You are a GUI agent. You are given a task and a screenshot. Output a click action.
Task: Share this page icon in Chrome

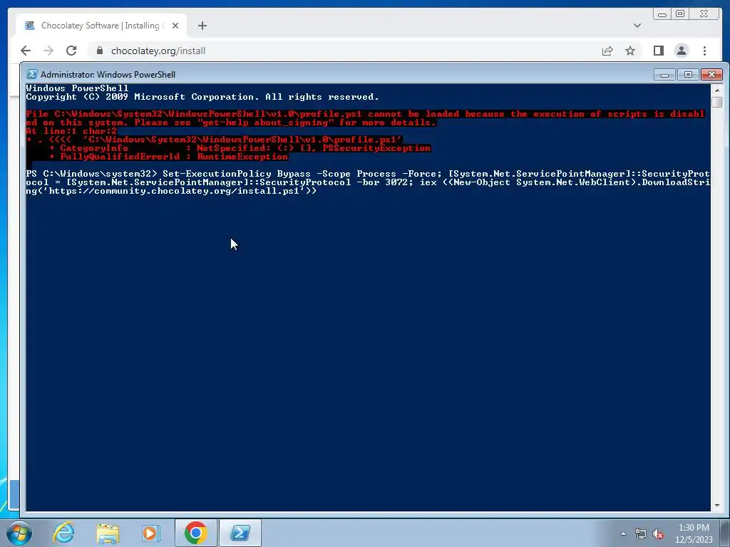tap(607, 51)
